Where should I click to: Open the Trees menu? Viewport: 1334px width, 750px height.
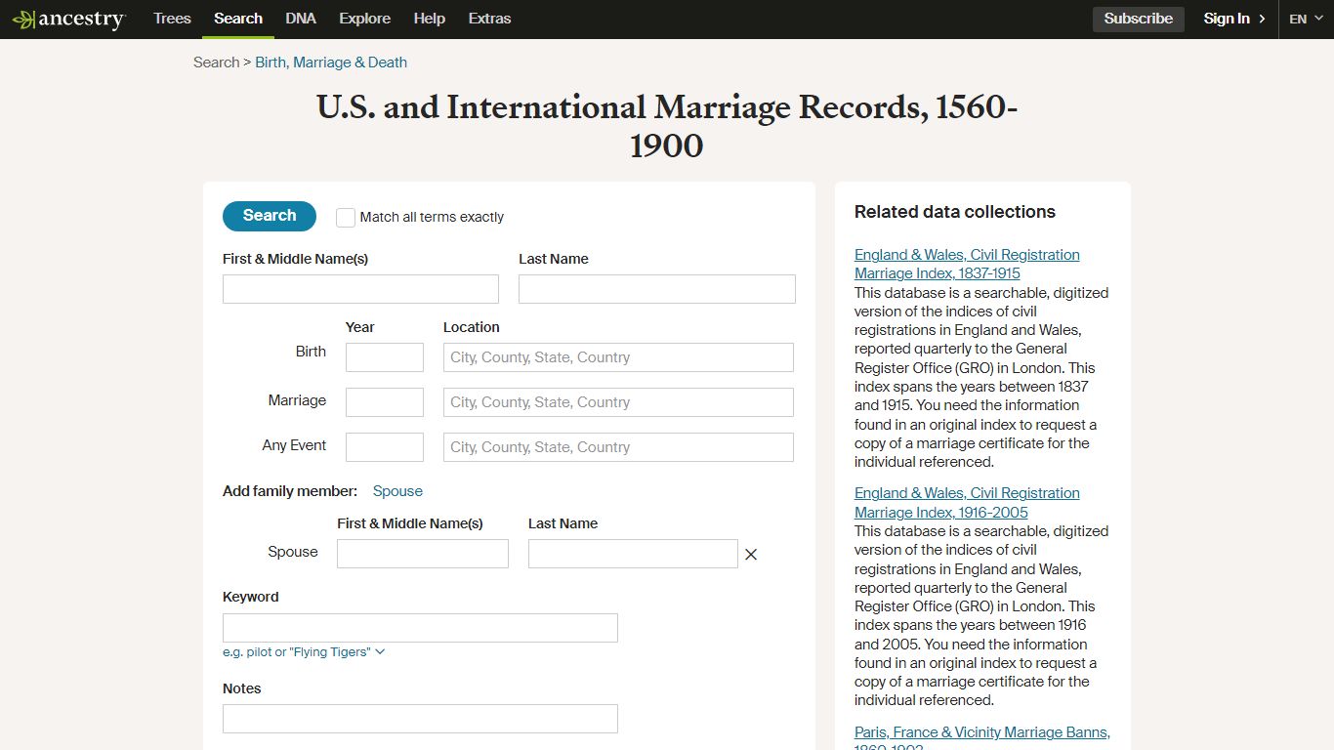tap(172, 19)
